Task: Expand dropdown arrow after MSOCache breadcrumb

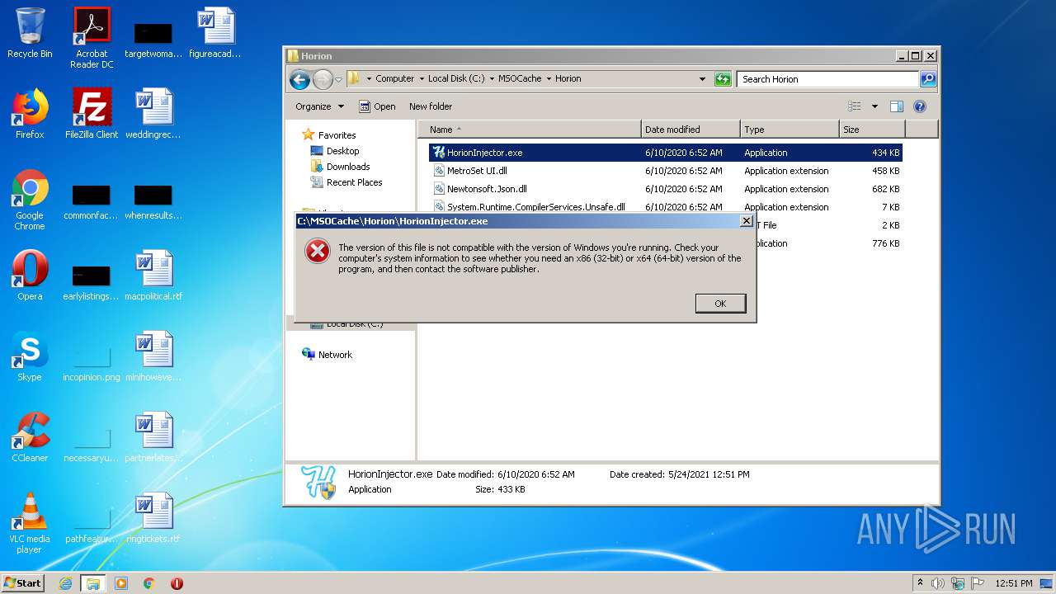Action: 549,79
